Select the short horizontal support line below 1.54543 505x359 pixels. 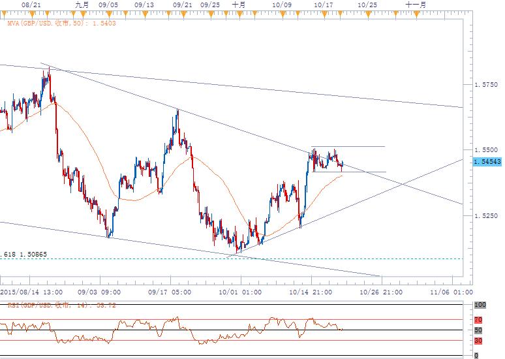[x=349, y=172]
